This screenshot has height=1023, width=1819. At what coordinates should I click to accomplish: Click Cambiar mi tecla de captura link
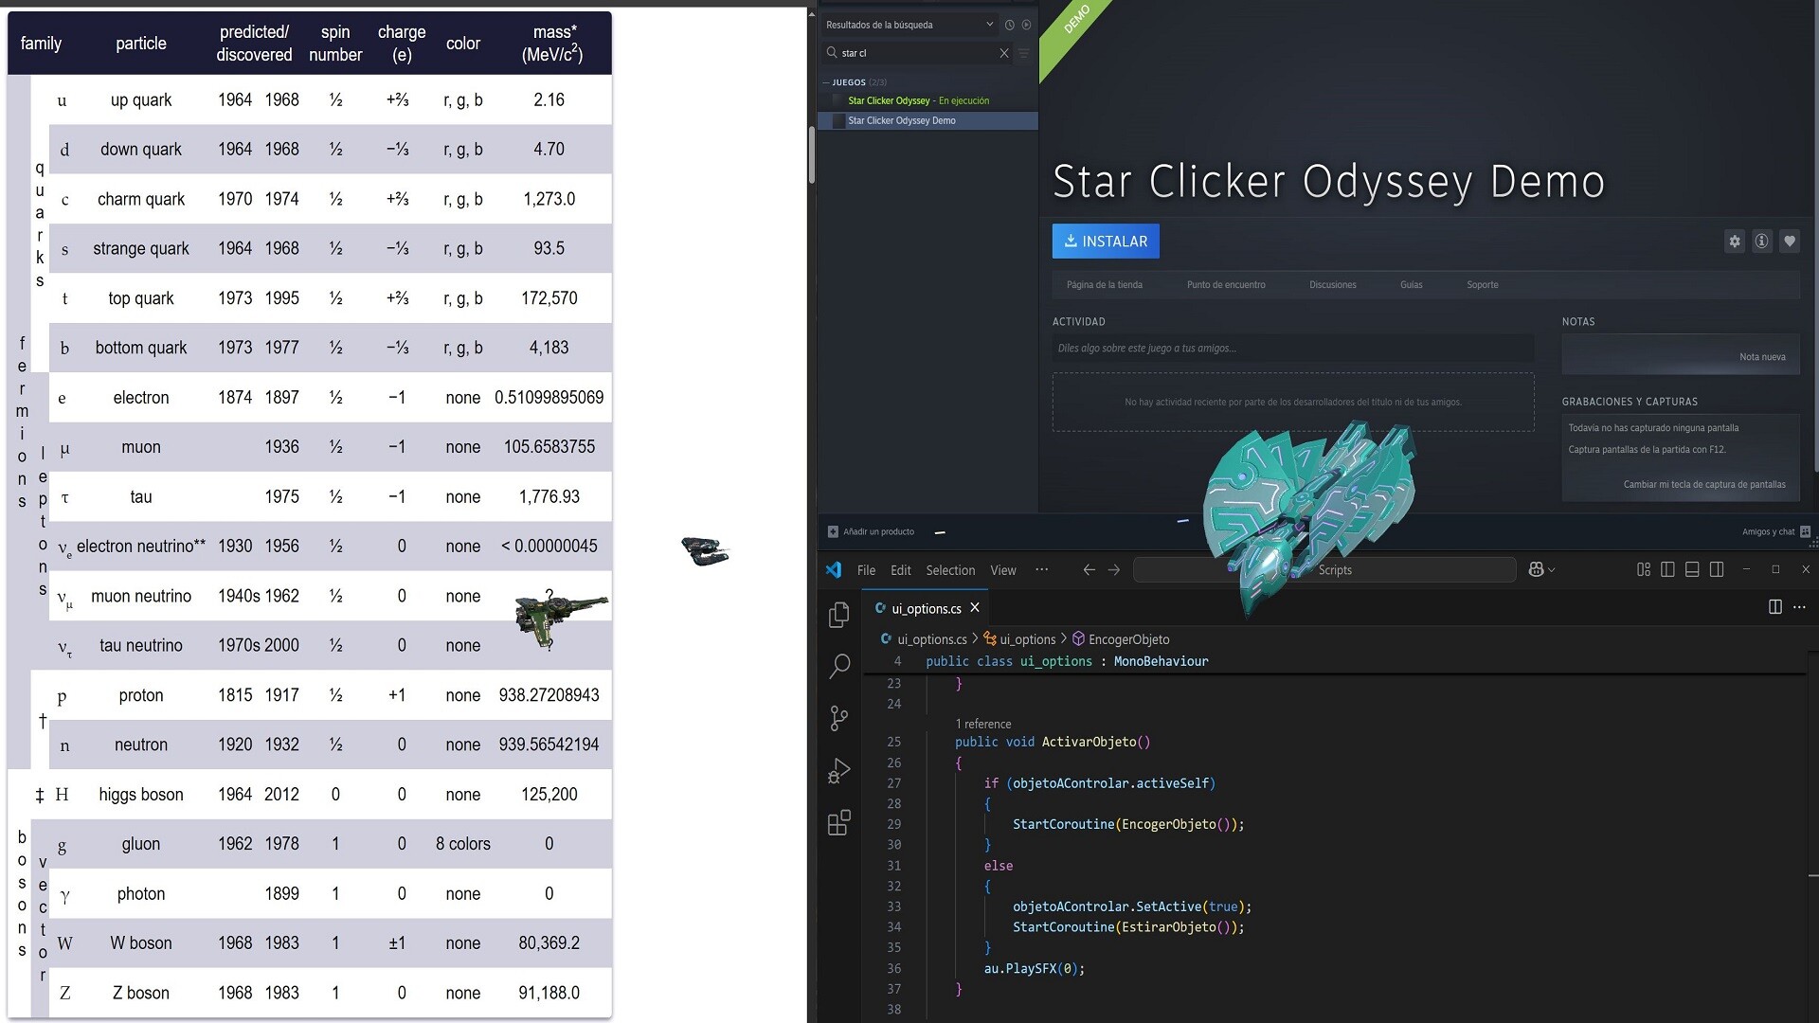click(x=1703, y=484)
